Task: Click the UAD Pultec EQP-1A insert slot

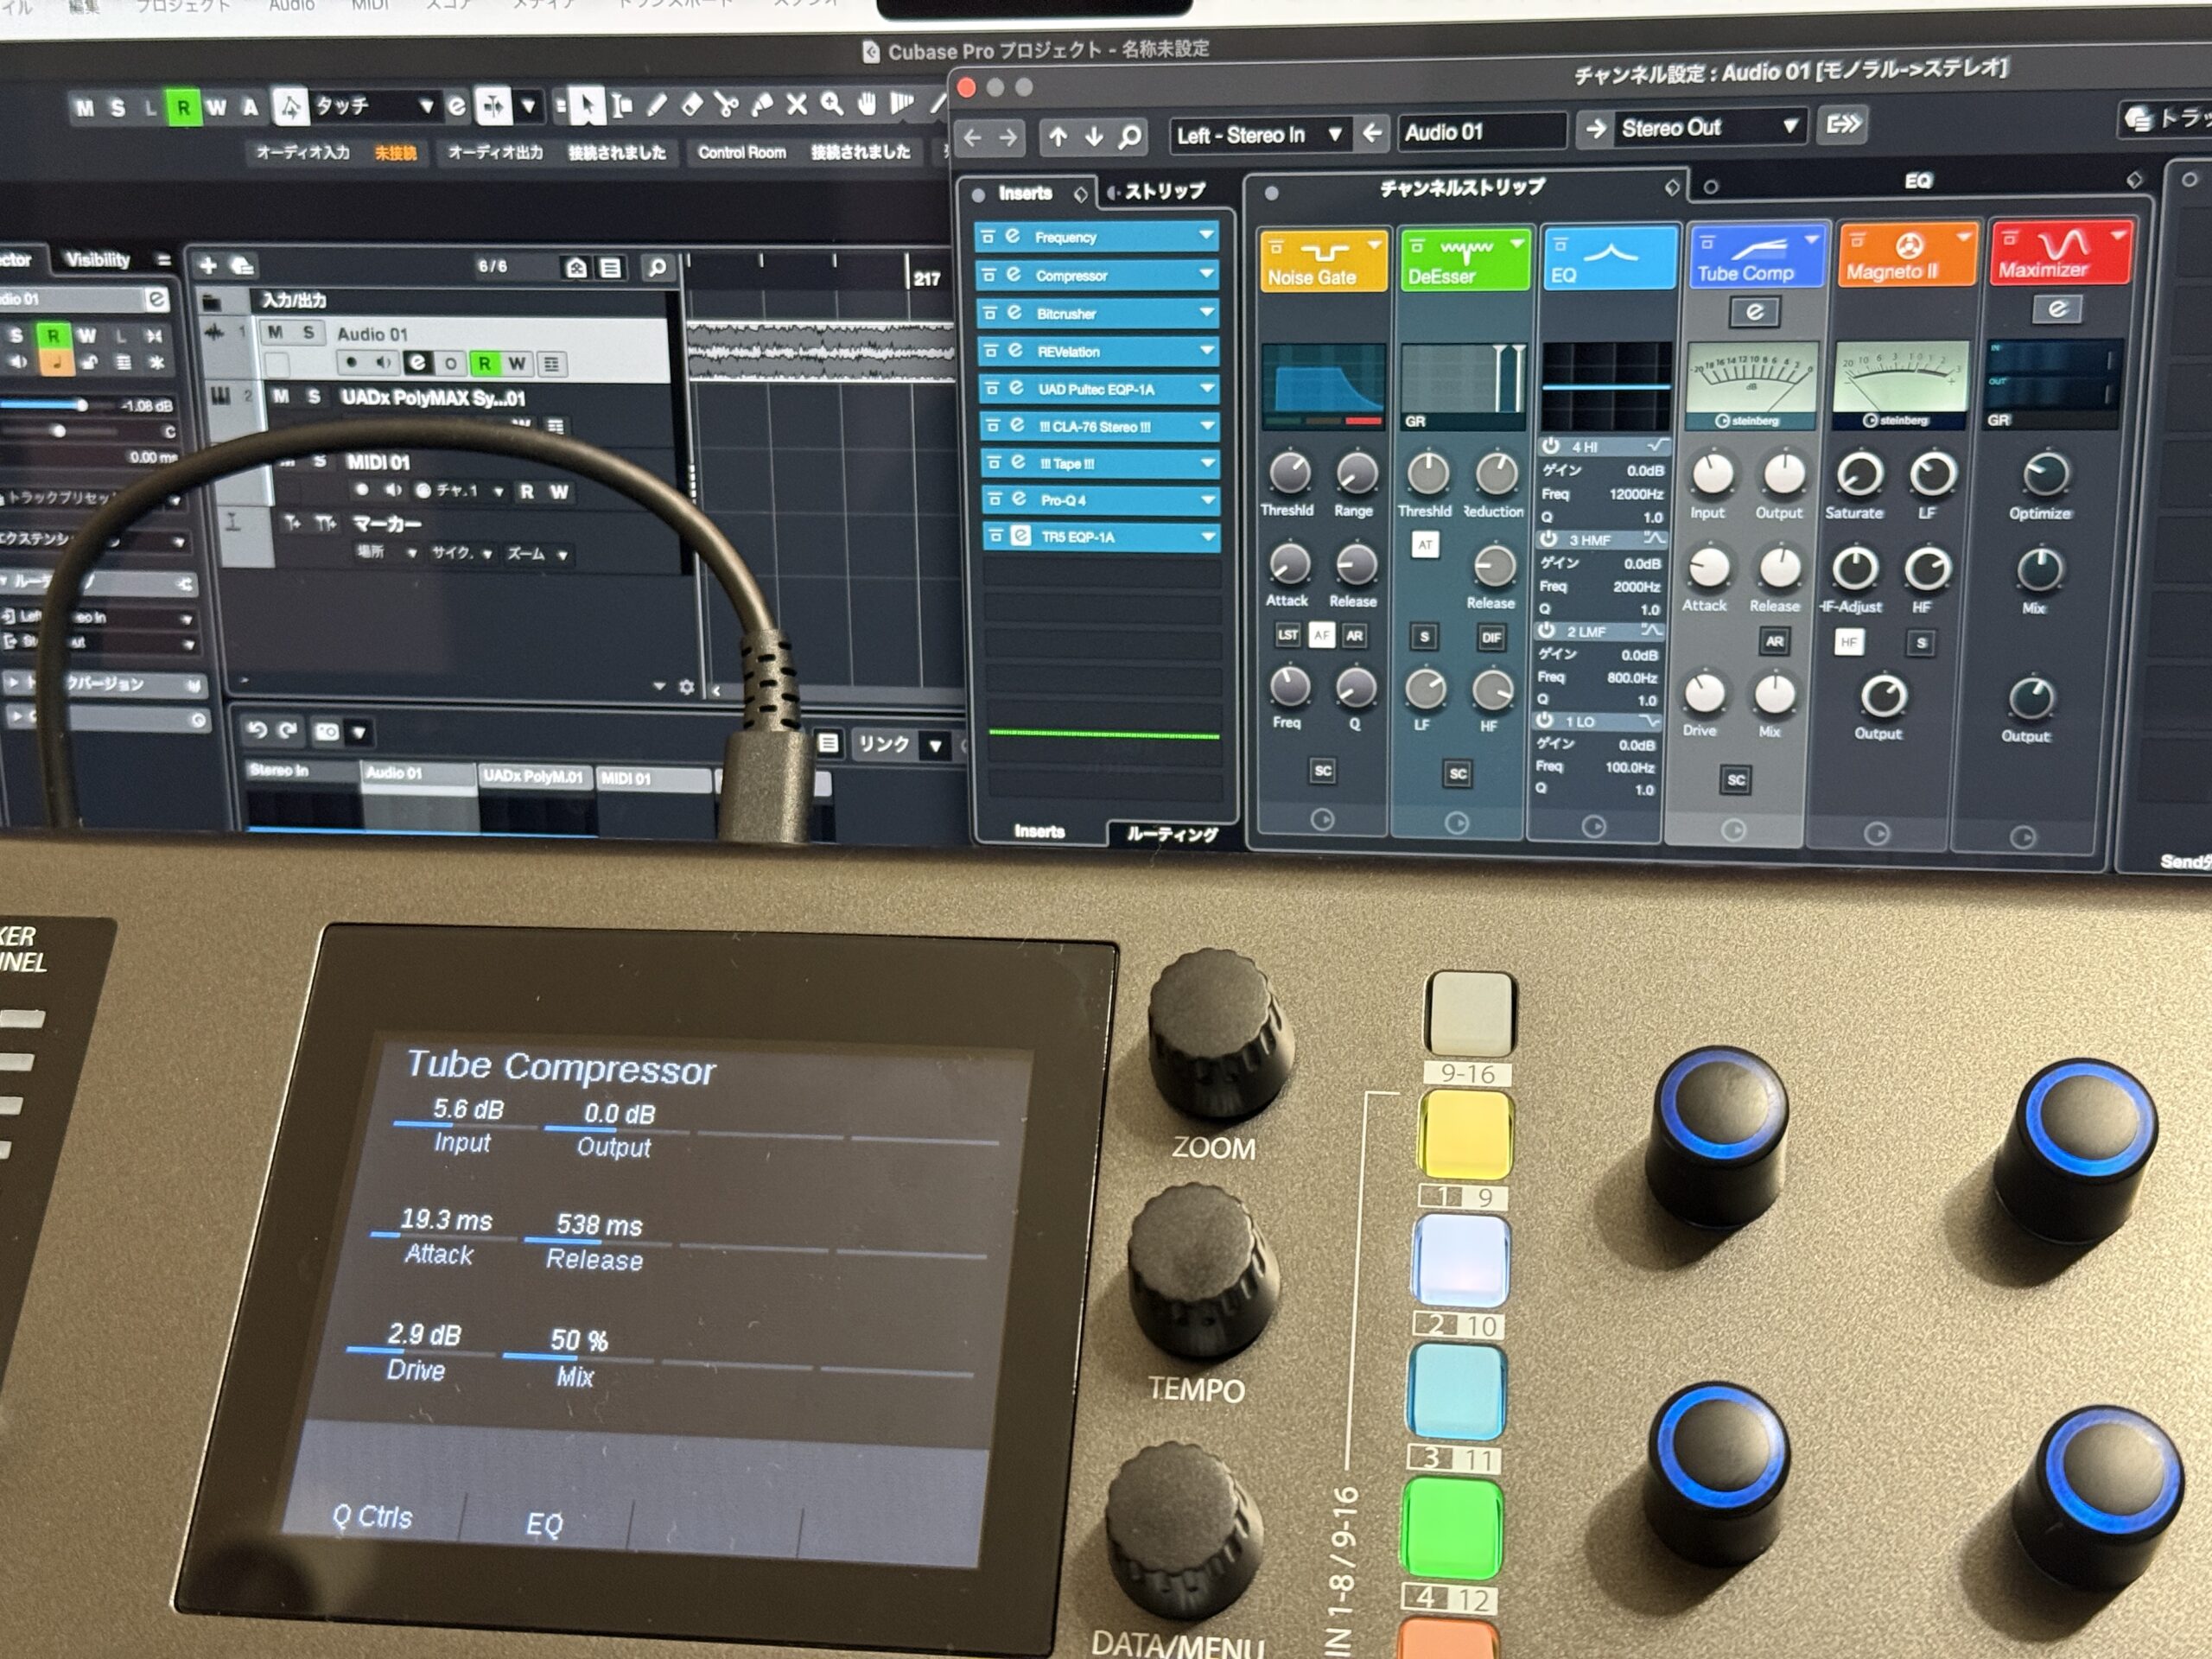Action: click(x=1098, y=388)
